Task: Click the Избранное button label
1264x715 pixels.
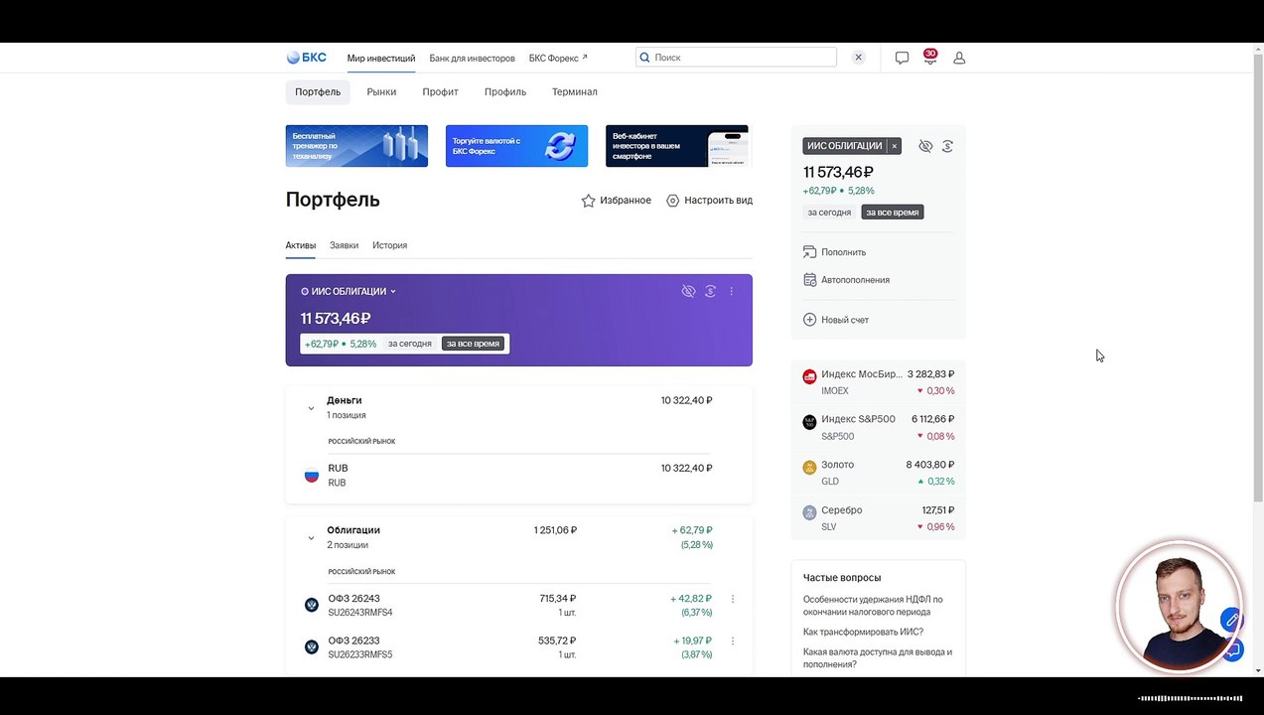Action: click(x=626, y=201)
